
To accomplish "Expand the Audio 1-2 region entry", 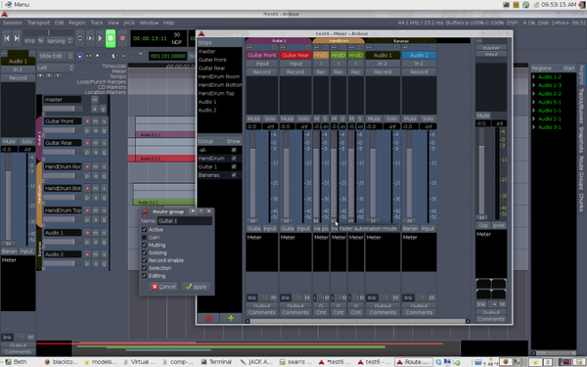I will (534, 76).
